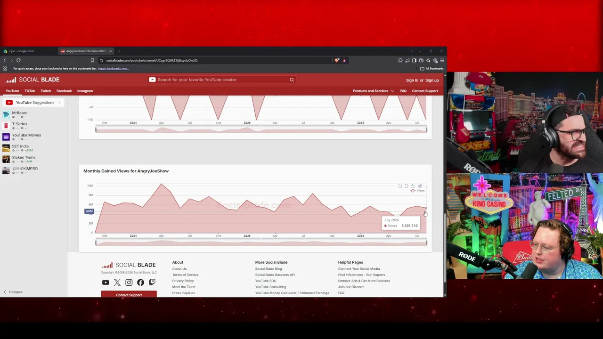Open the footer Facebook icon
Image resolution: width=603 pixels, height=339 pixels.
click(140, 282)
